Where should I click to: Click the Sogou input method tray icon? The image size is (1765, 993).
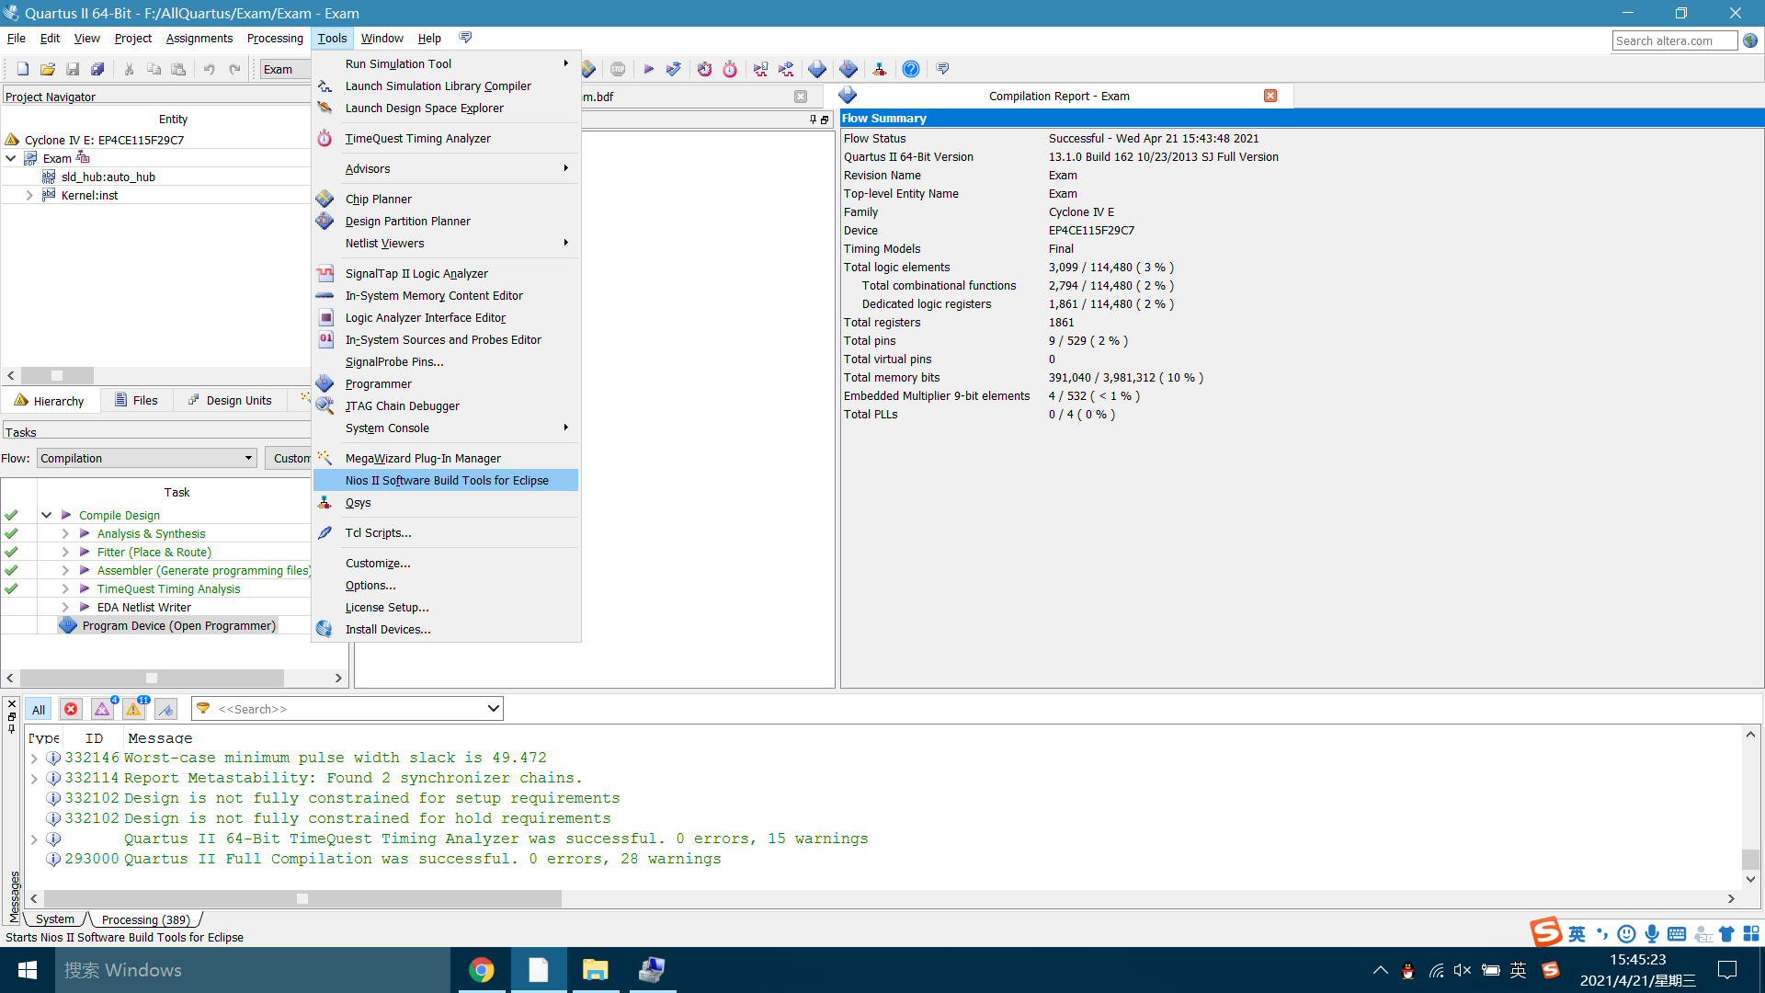click(1551, 970)
